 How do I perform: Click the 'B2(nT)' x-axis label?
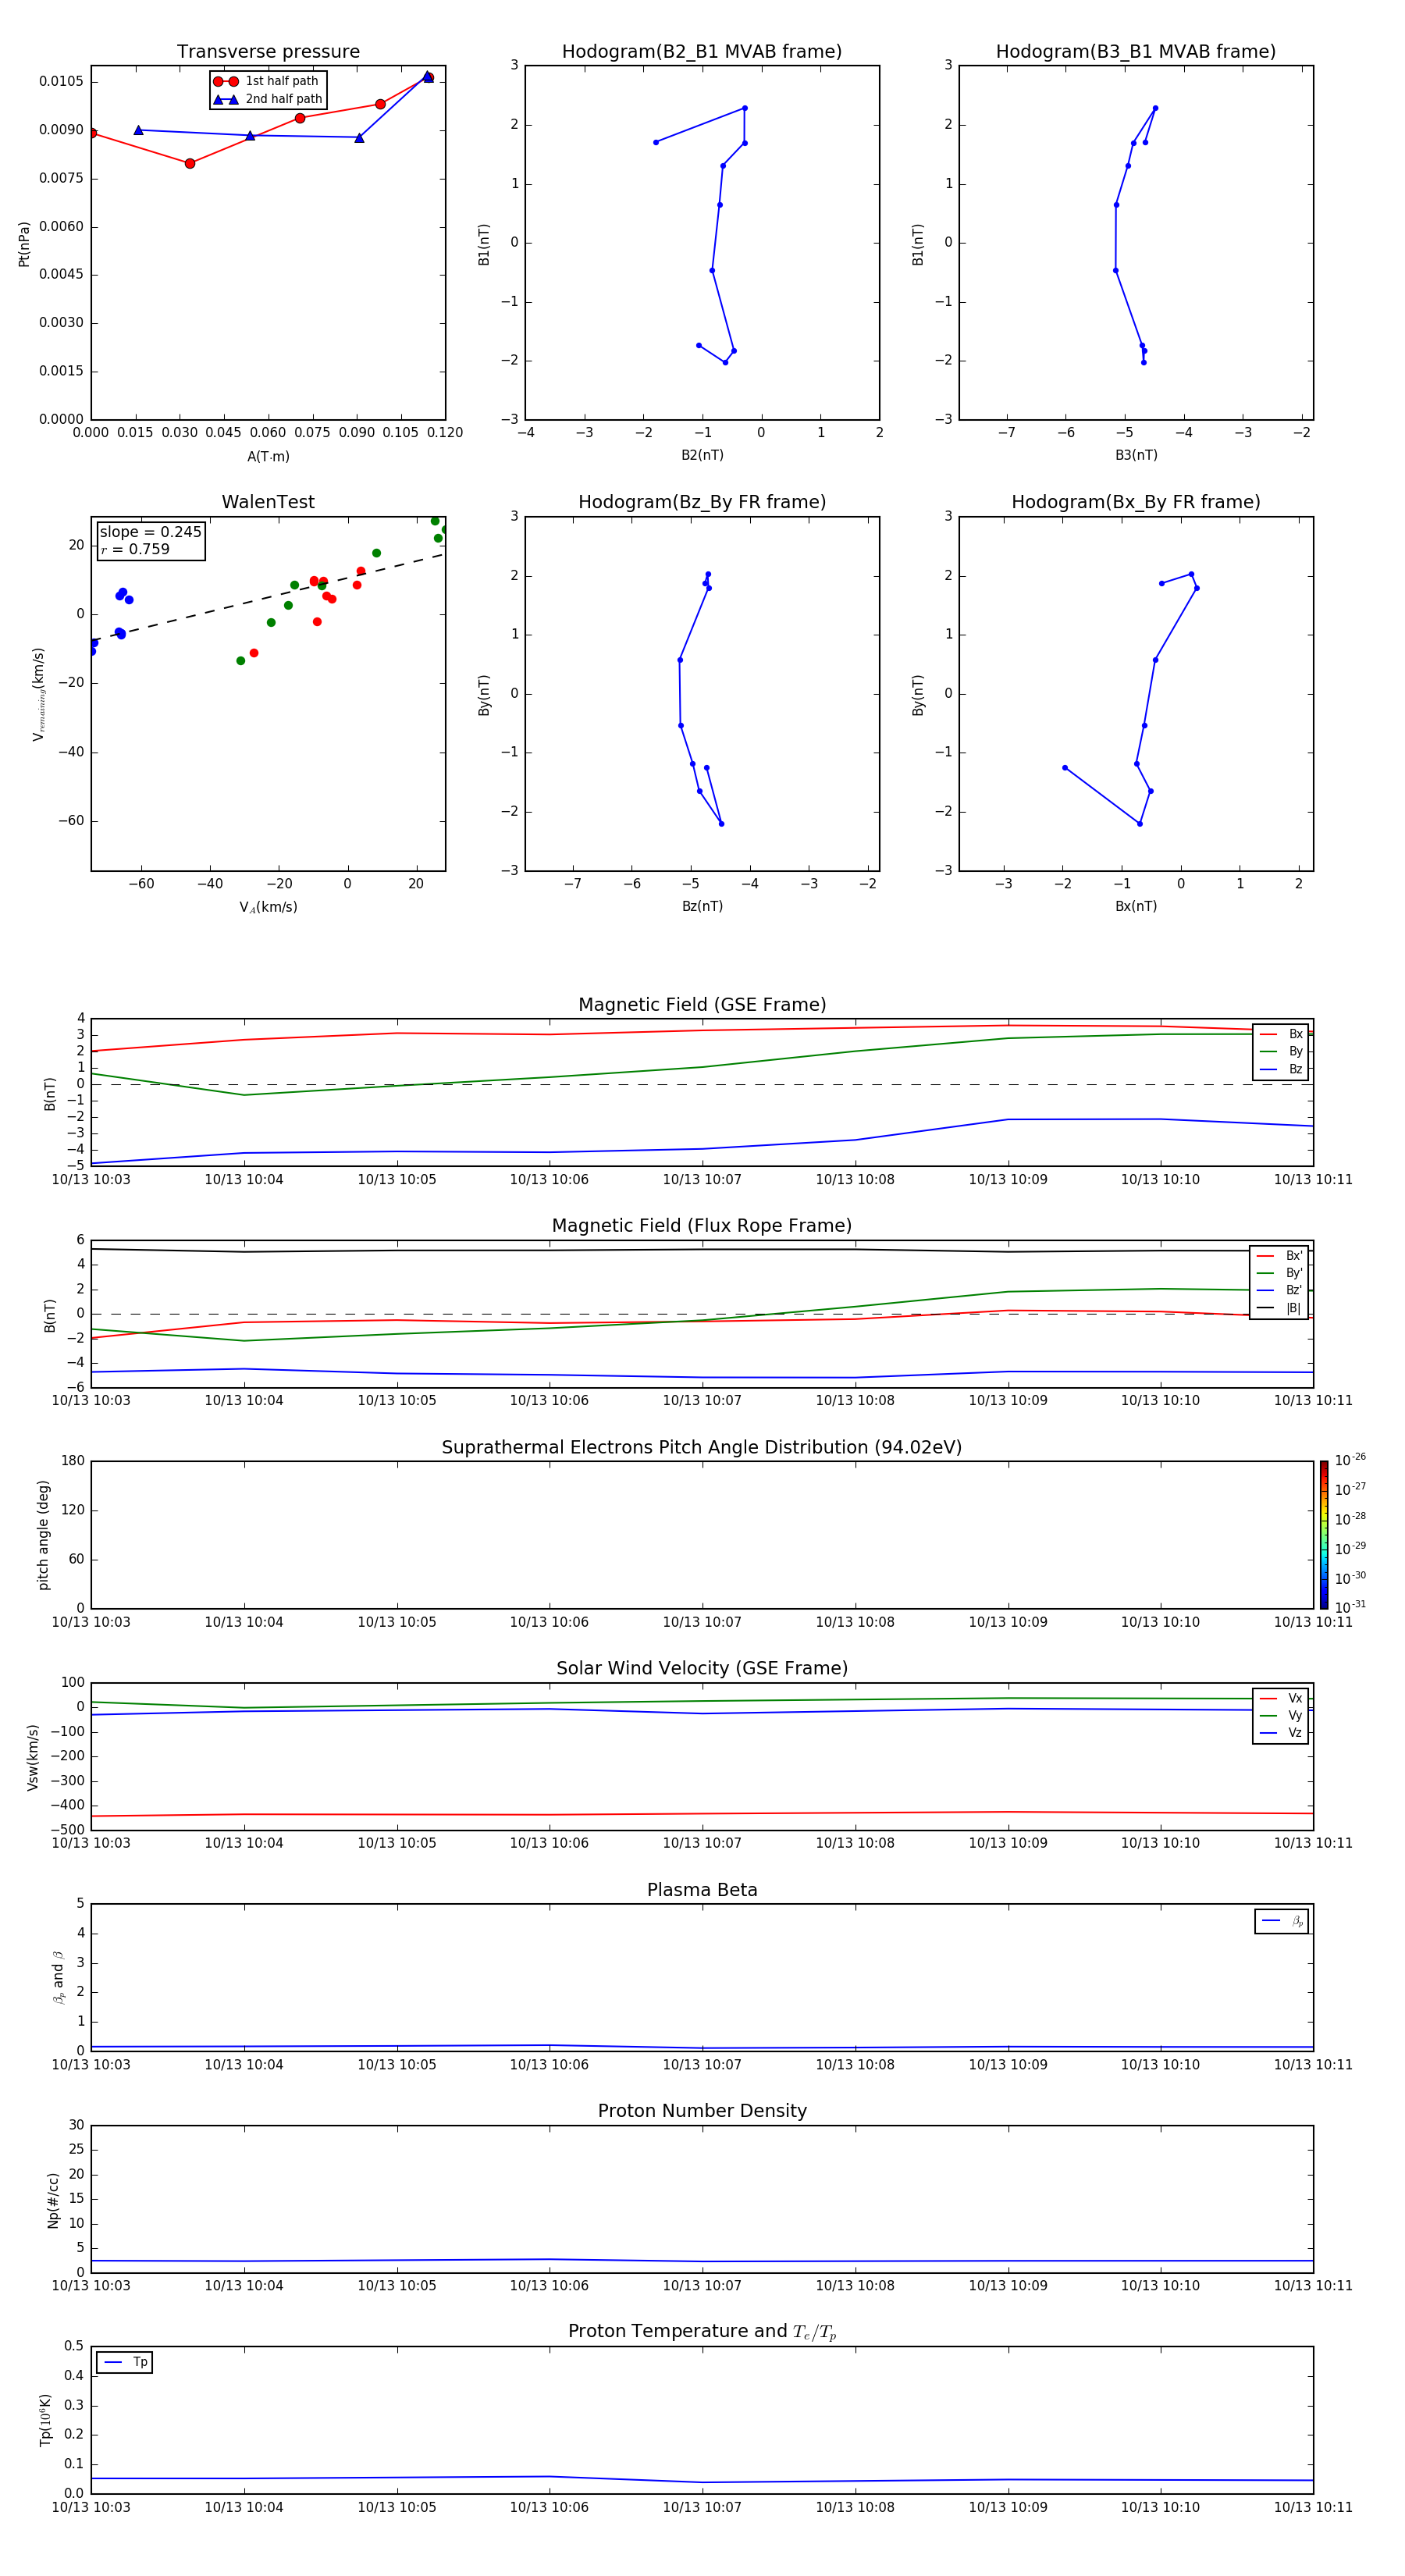702,455
